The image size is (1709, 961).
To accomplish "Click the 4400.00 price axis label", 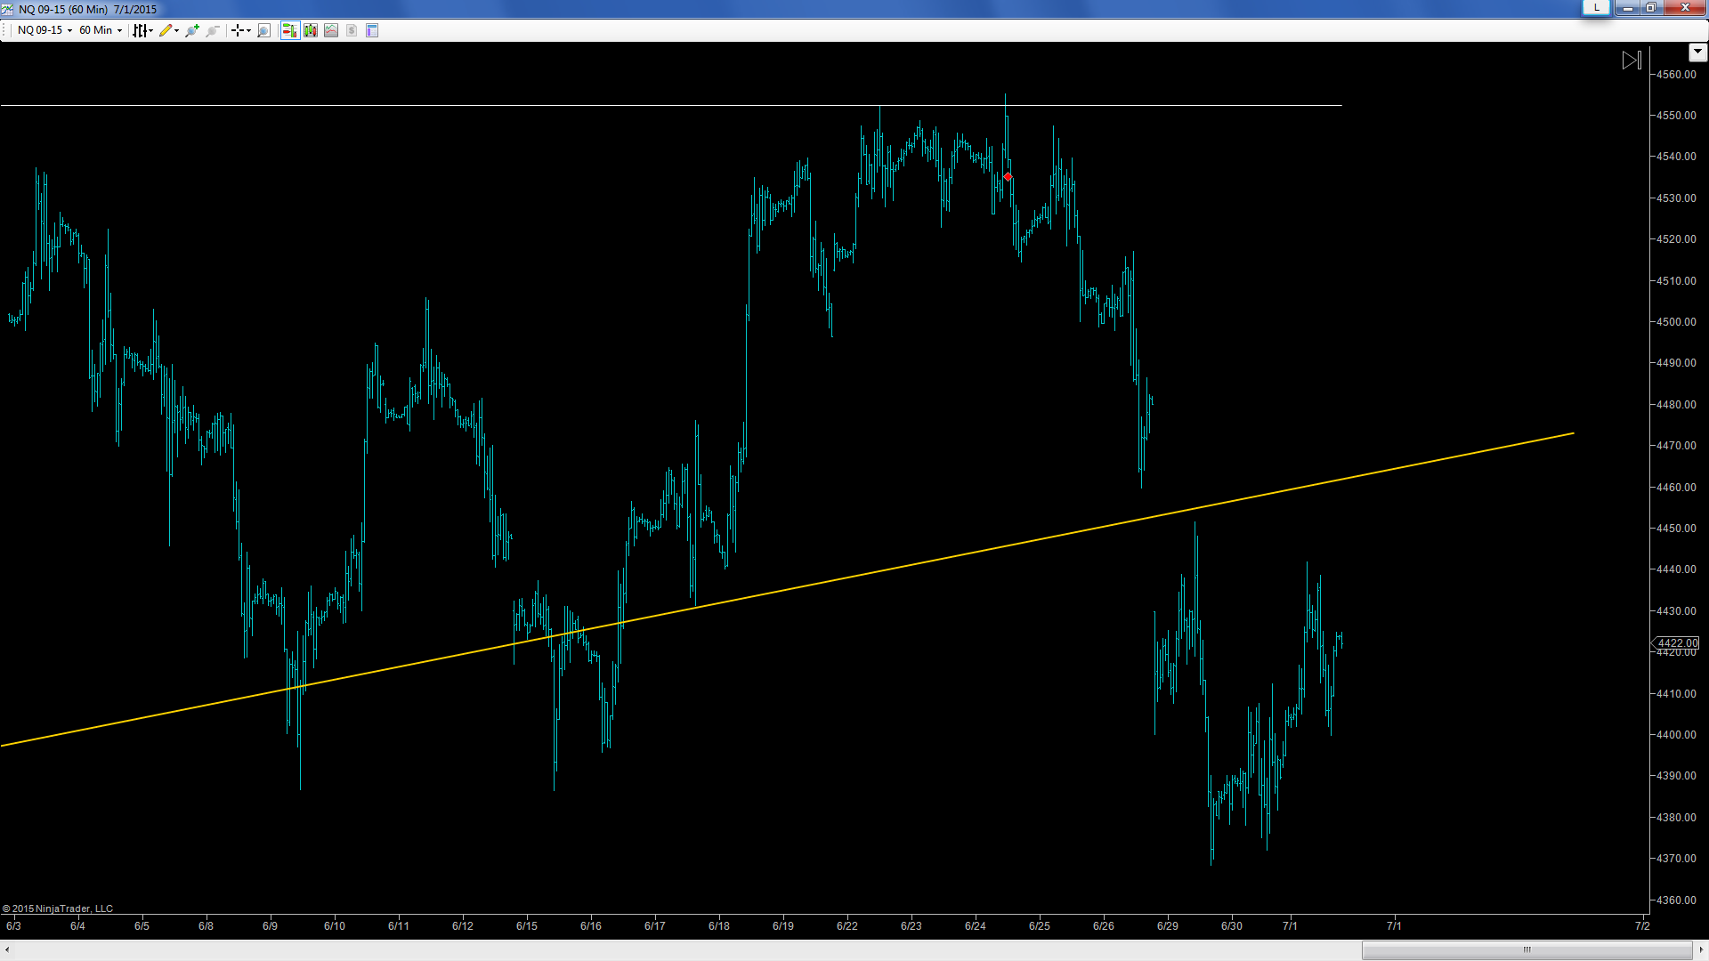I will (1676, 735).
